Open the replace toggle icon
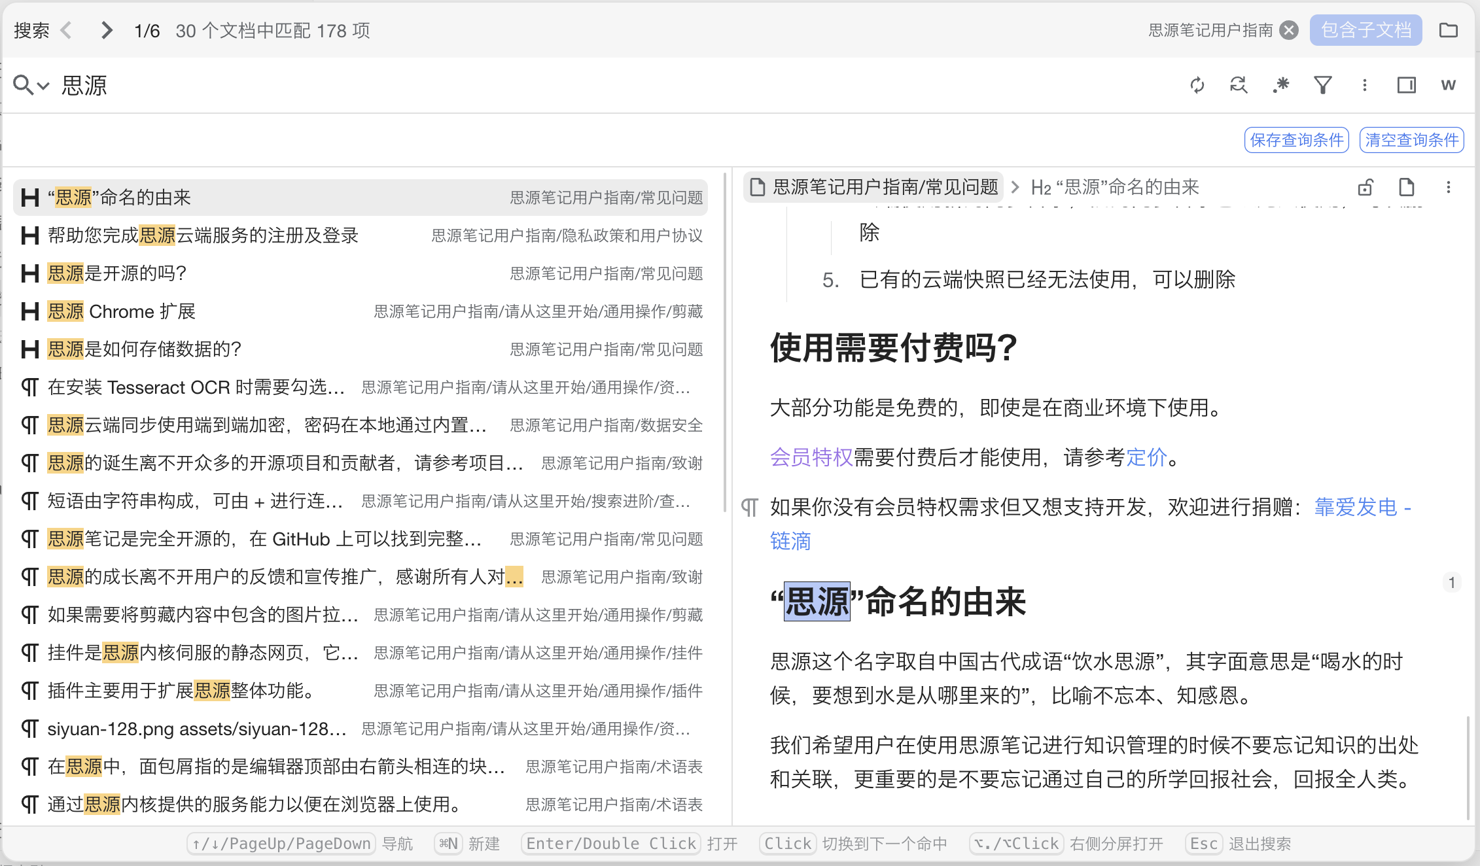Image resolution: width=1480 pixels, height=866 pixels. click(x=1239, y=85)
